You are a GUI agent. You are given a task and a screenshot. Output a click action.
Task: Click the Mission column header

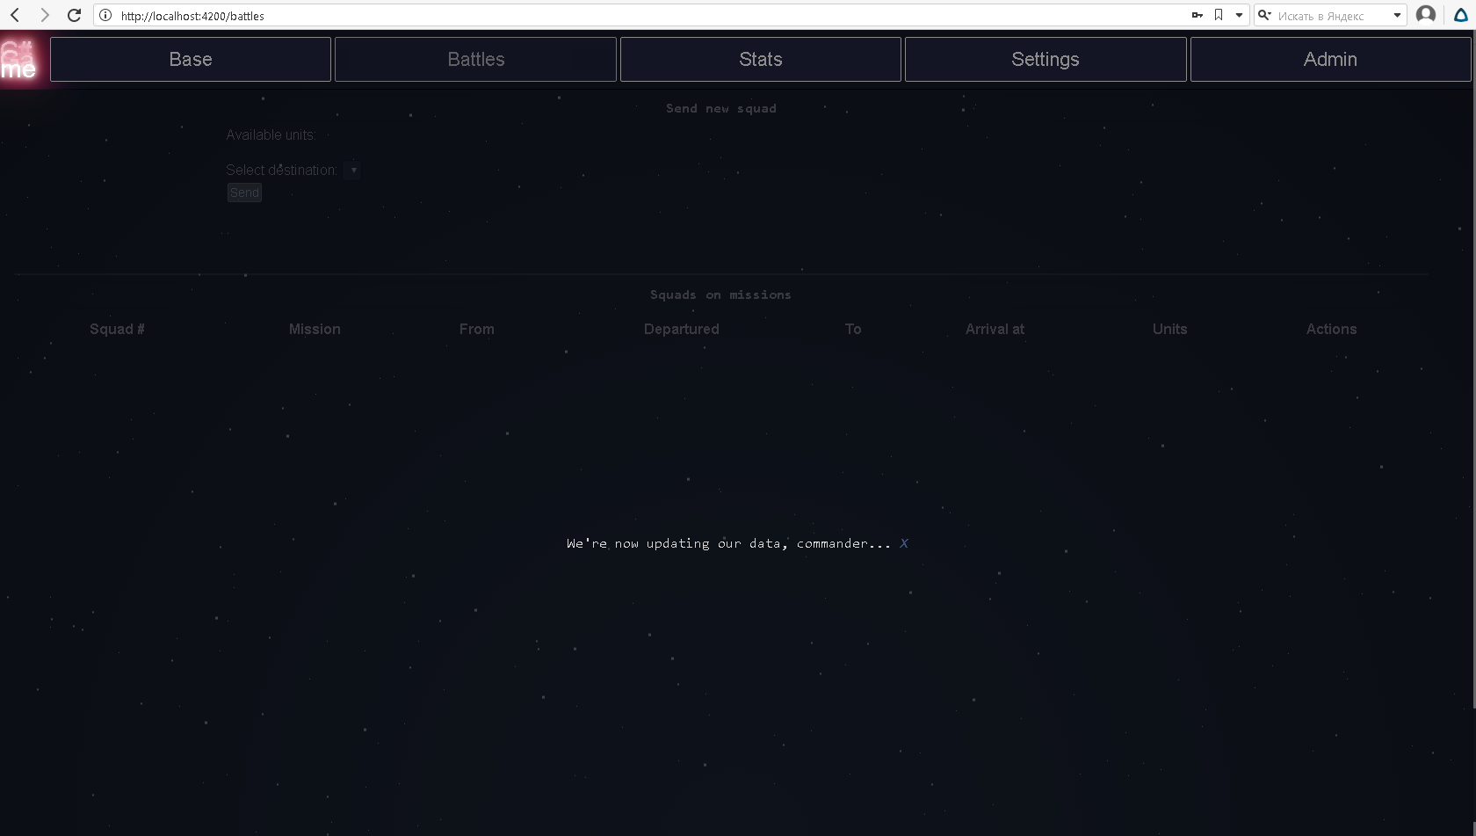[x=315, y=329]
